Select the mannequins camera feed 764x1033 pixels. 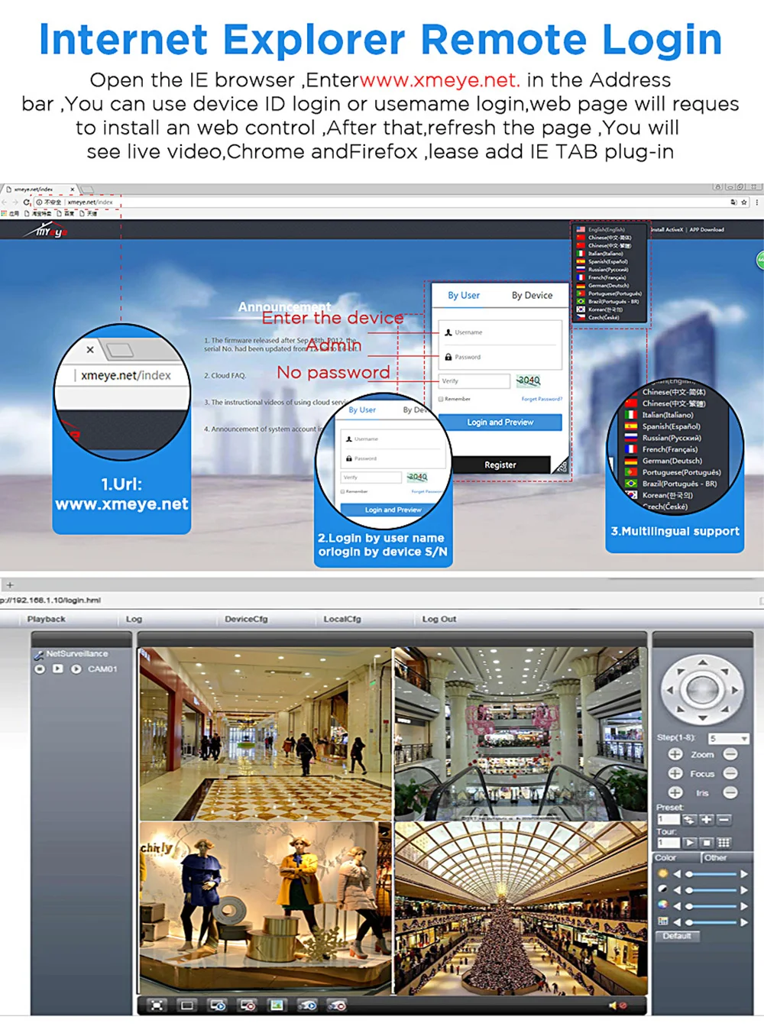(x=265, y=908)
